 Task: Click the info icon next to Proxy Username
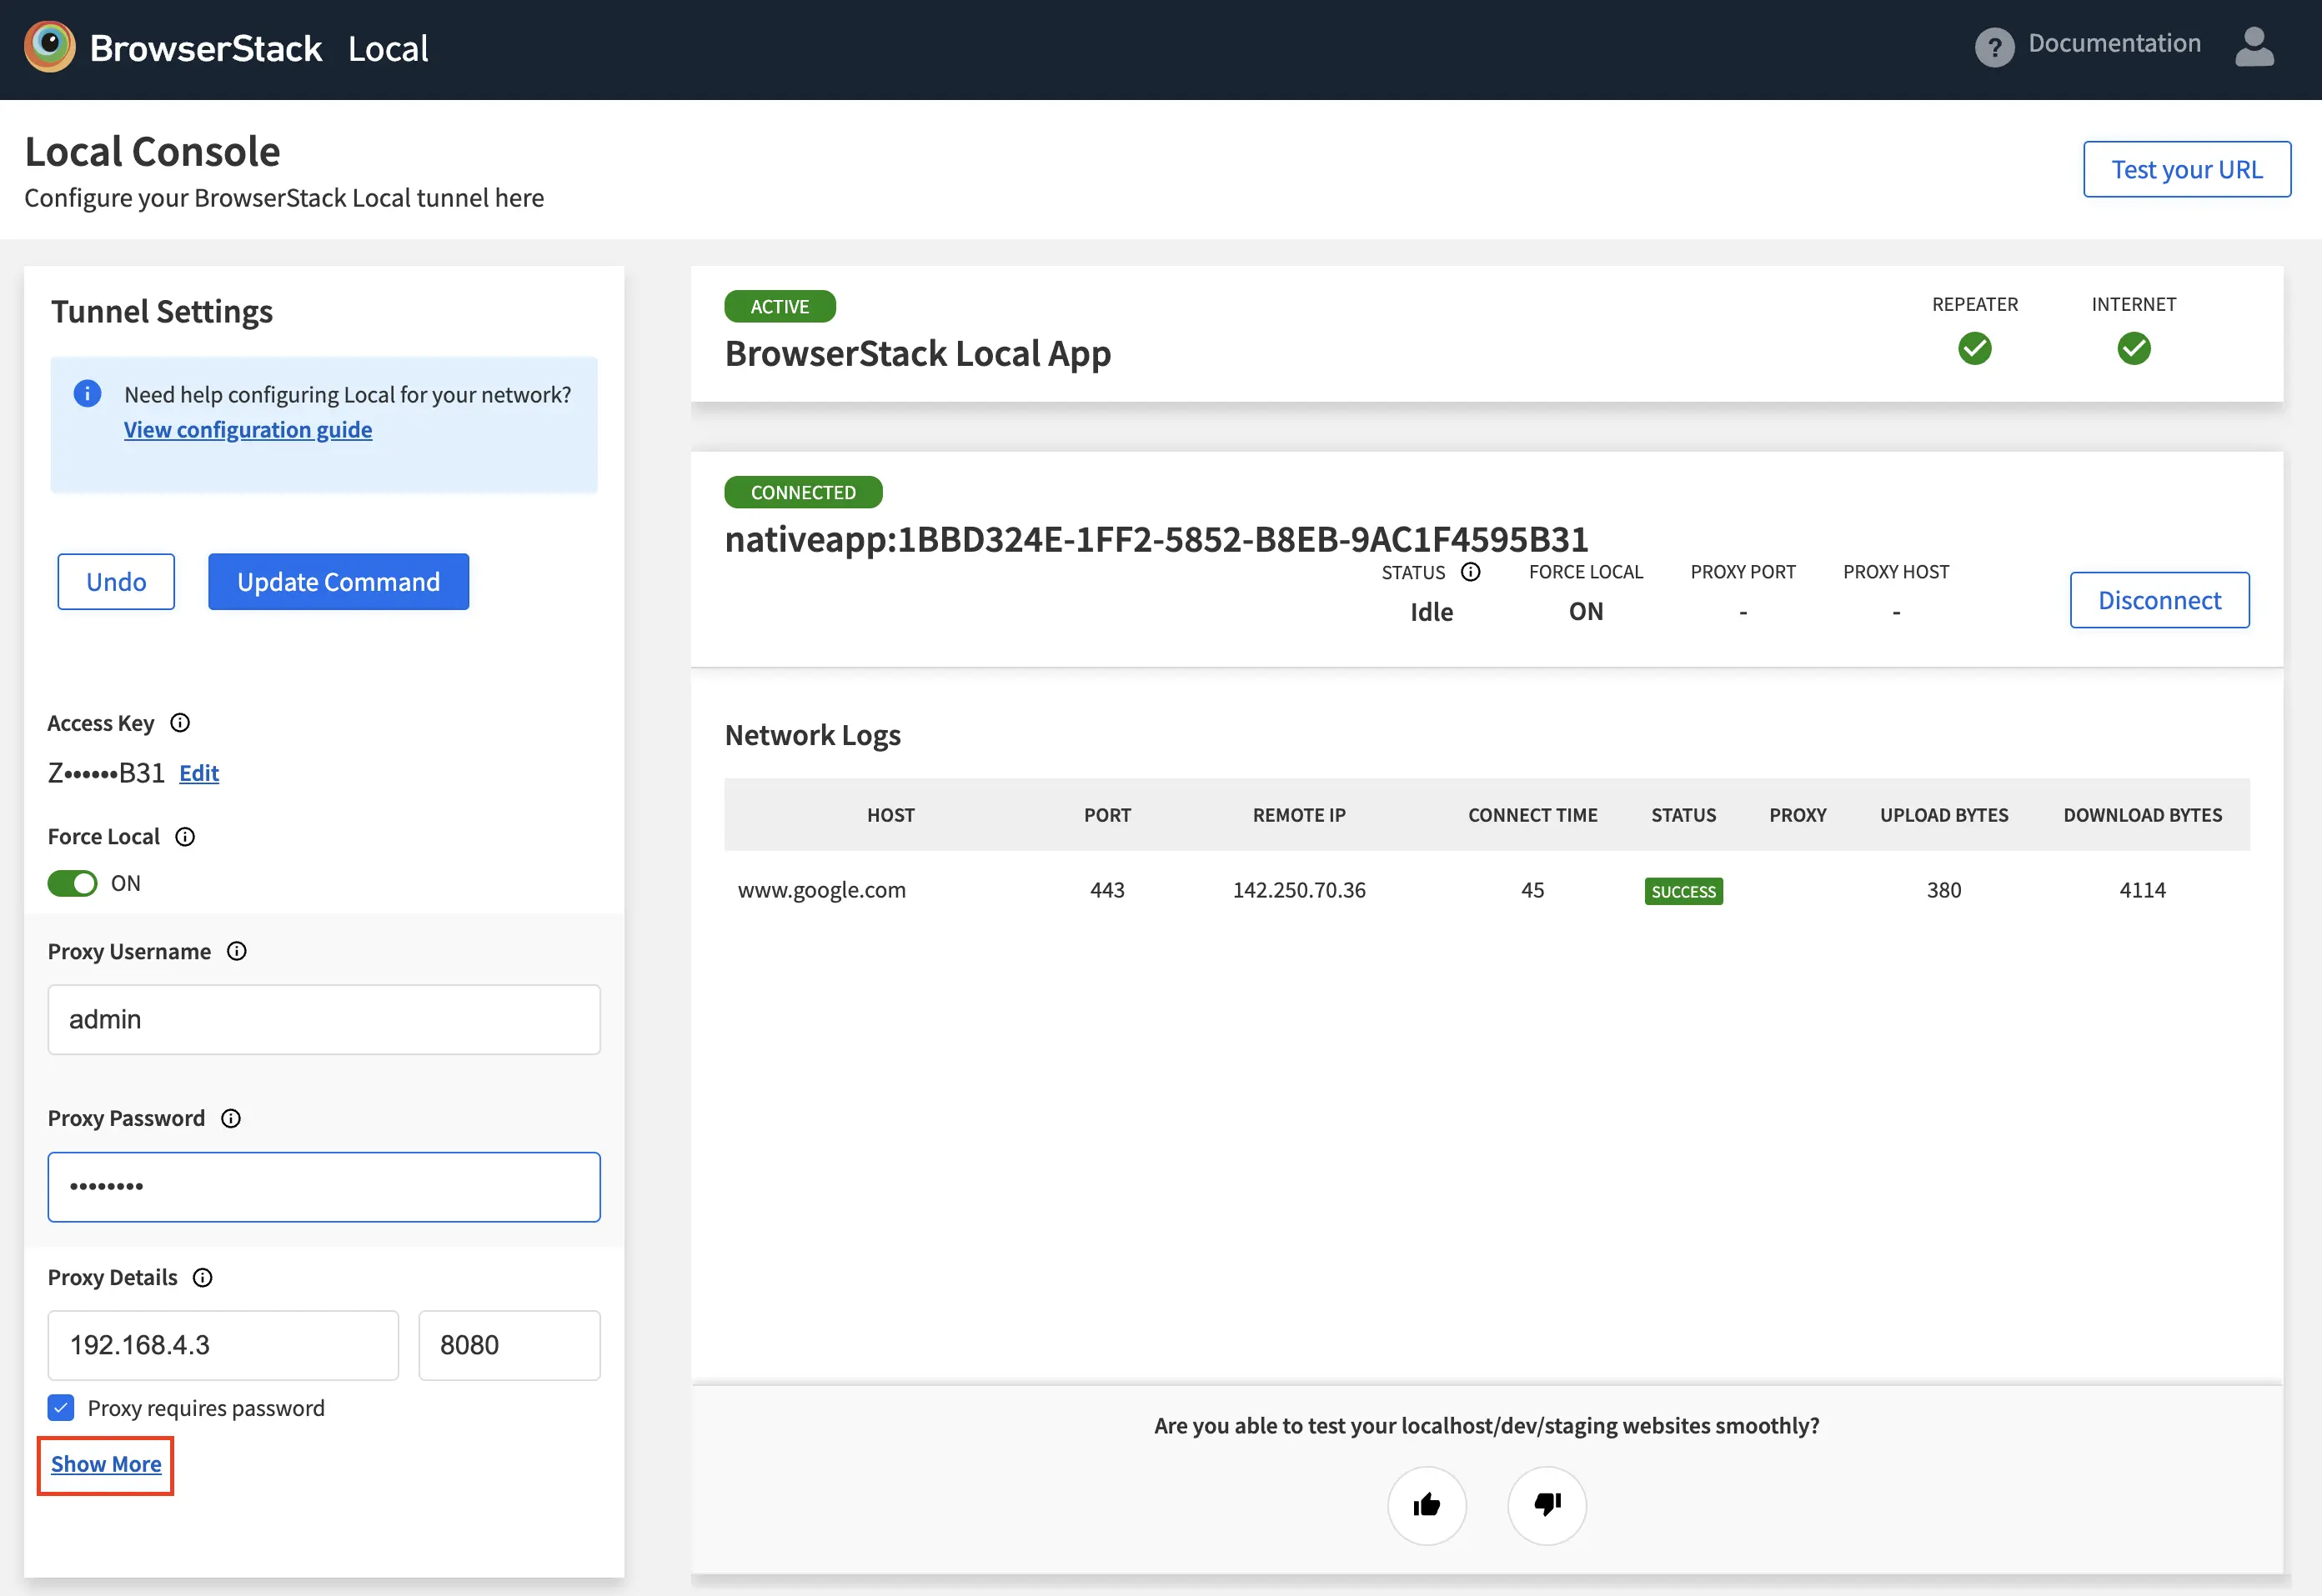tap(237, 951)
